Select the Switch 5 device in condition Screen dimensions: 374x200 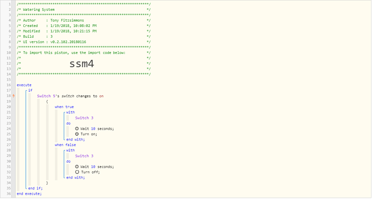[x=46, y=96]
